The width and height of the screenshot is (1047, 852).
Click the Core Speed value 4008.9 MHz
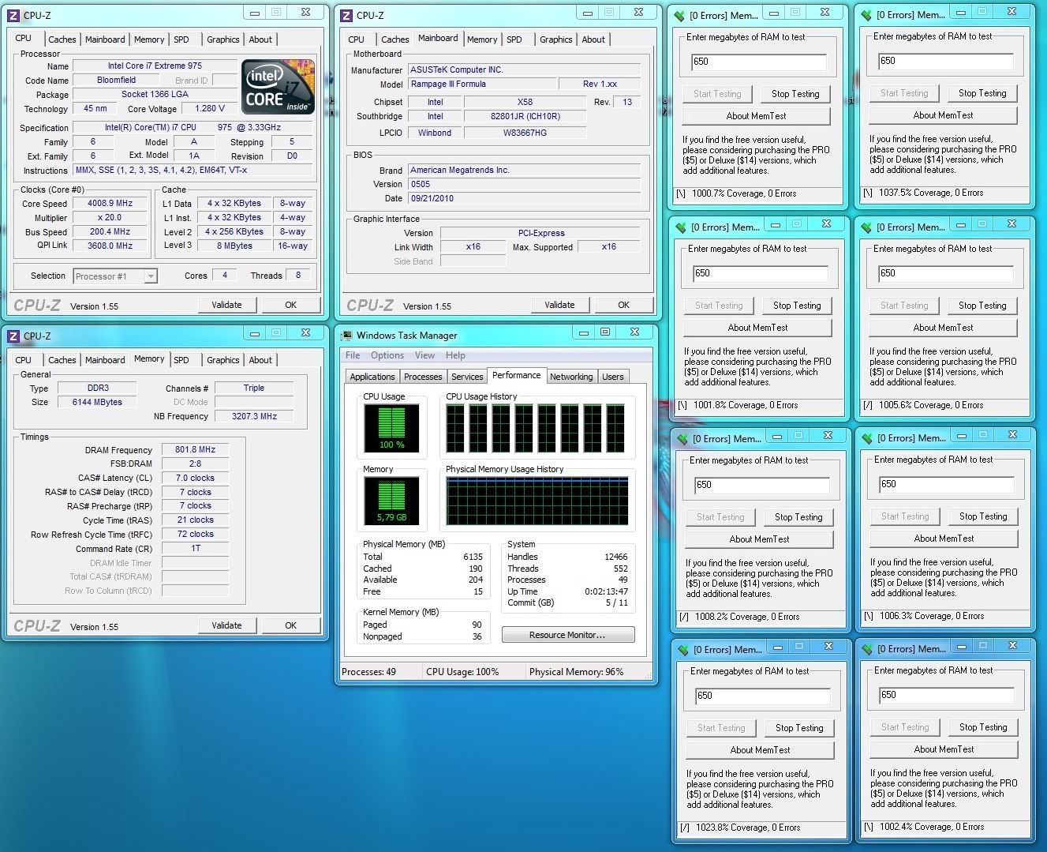click(x=110, y=203)
